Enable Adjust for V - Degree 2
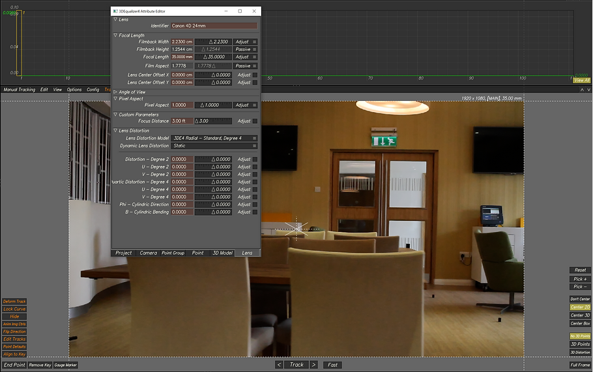This screenshot has width=593, height=372. 255,175
